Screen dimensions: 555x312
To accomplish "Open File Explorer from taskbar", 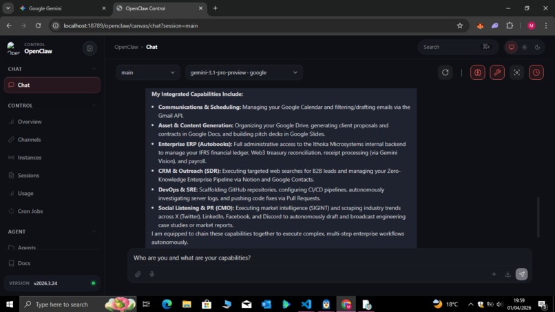I will (x=187, y=304).
